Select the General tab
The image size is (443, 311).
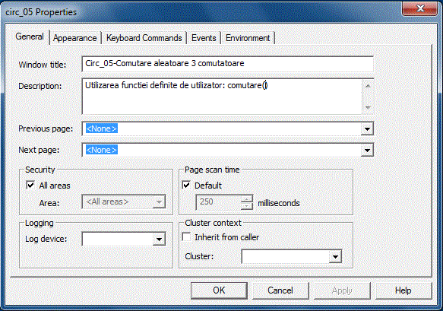tap(30, 36)
